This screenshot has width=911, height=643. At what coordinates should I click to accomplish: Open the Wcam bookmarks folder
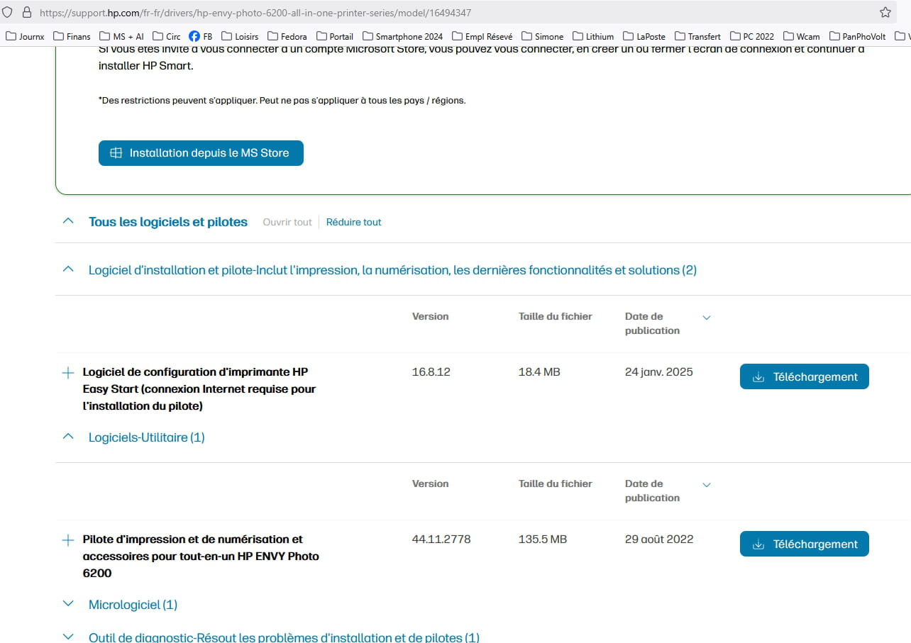tap(801, 36)
